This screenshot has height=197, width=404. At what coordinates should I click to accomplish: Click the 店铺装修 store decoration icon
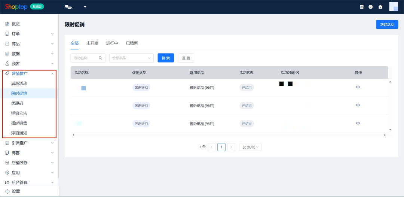(x=7, y=163)
